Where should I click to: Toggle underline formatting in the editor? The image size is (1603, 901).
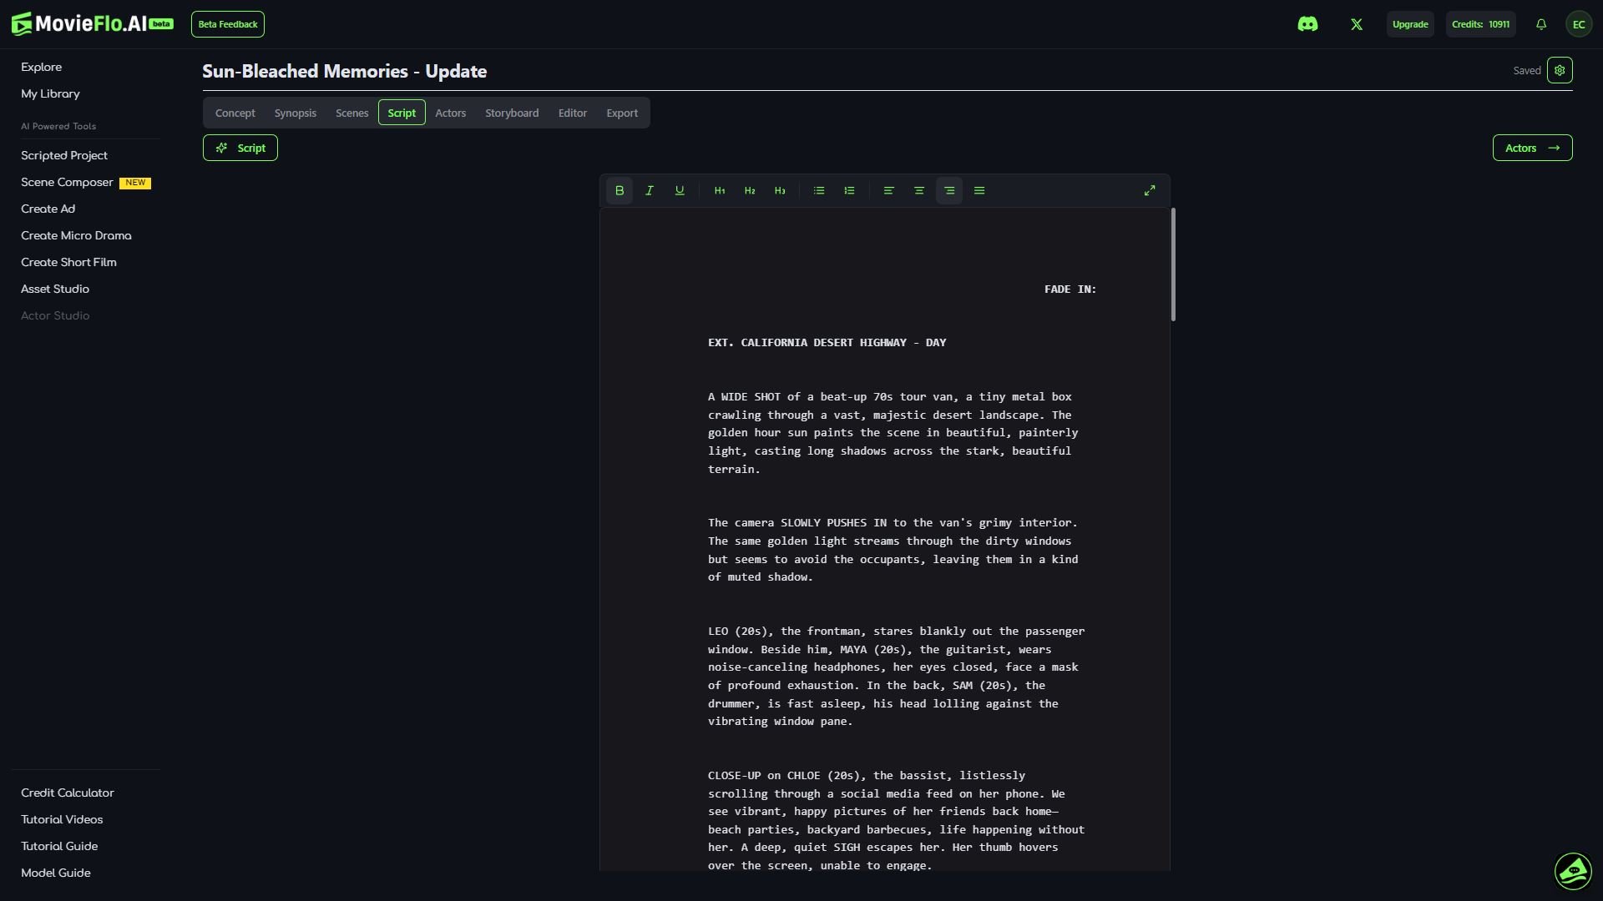coord(679,190)
